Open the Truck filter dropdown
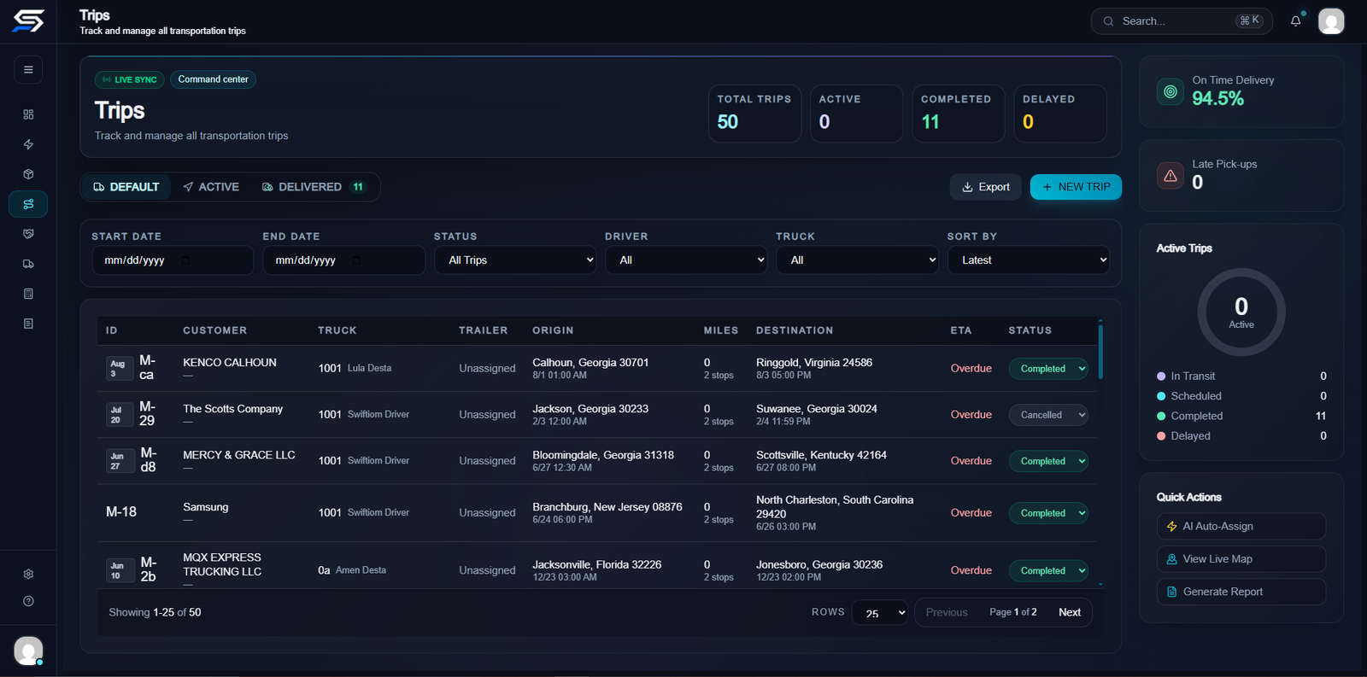1367x677 pixels. coord(858,260)
